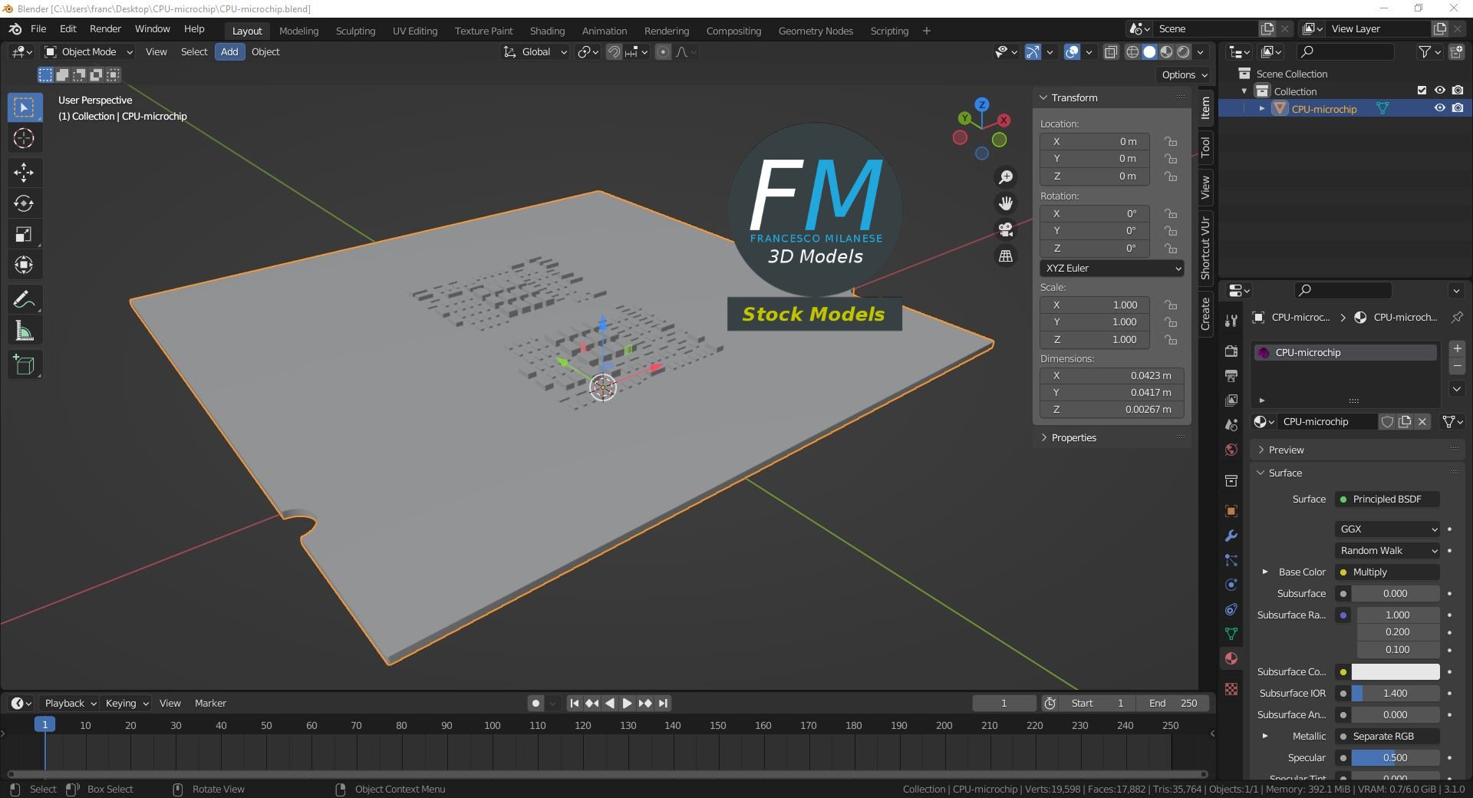1473x798 pixels.
Task: Open the Render menu
Action: (105, 28)
